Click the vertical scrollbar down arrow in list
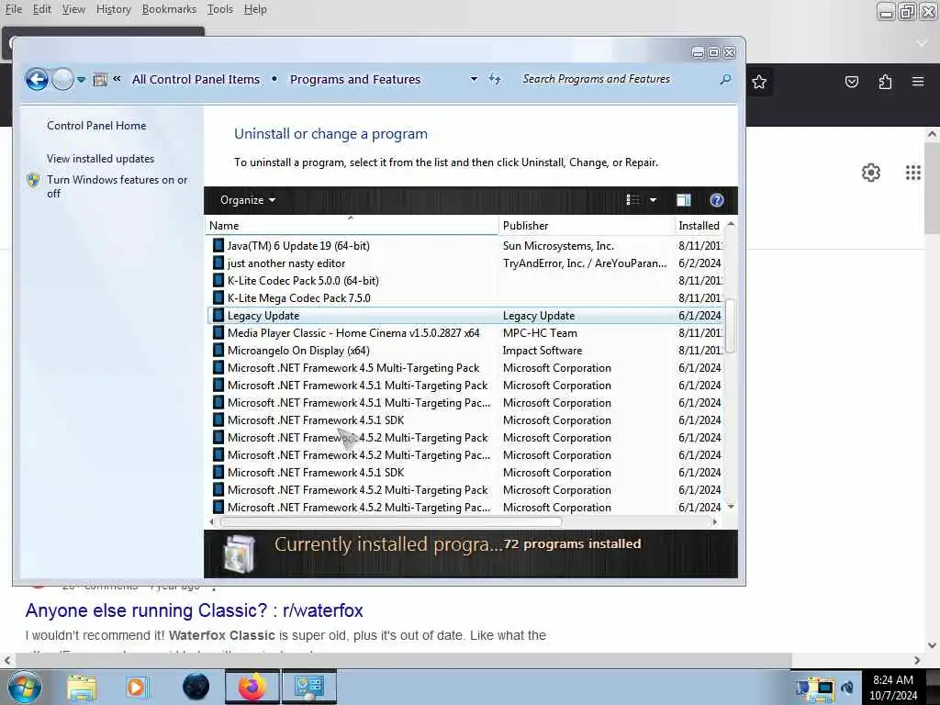 (730, 507)
